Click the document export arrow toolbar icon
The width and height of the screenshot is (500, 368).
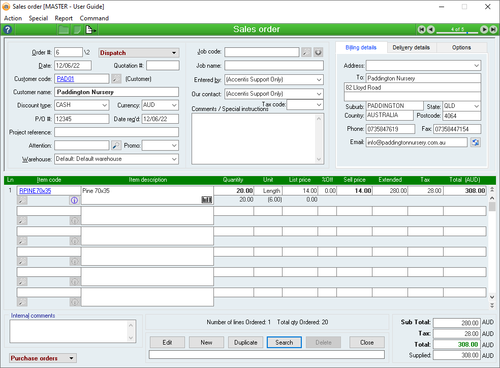pyautogui.click(x=90, y=30)
